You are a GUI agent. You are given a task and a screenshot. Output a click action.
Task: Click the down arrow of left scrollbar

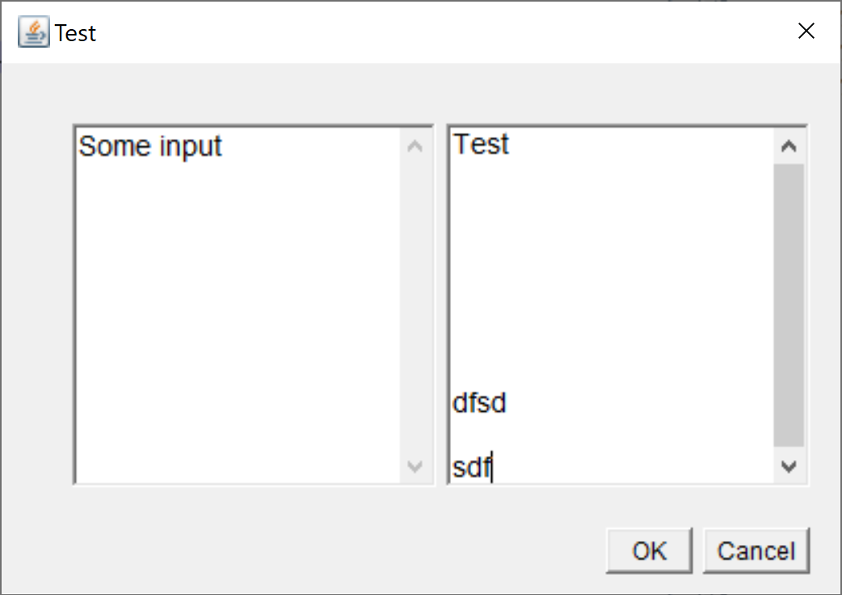click(x=415, y=466)
